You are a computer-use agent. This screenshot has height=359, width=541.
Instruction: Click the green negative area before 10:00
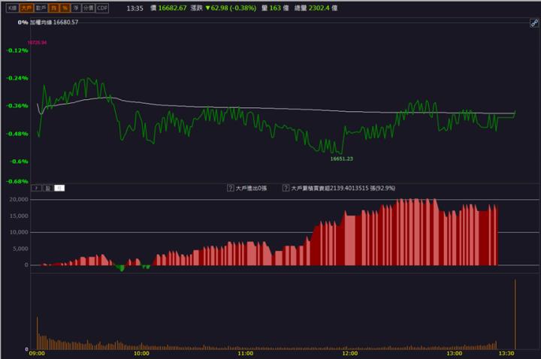pos(121,268)
